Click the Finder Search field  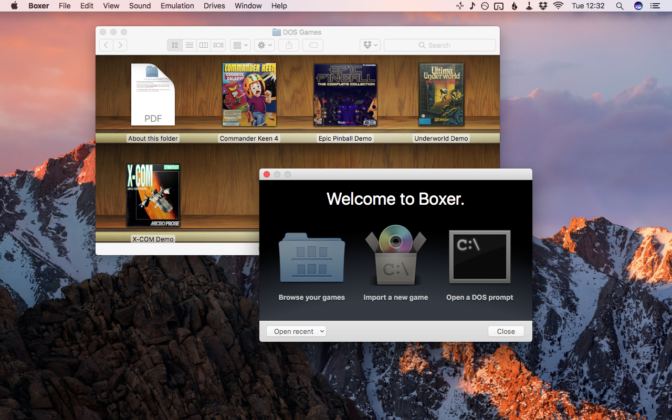440,45
